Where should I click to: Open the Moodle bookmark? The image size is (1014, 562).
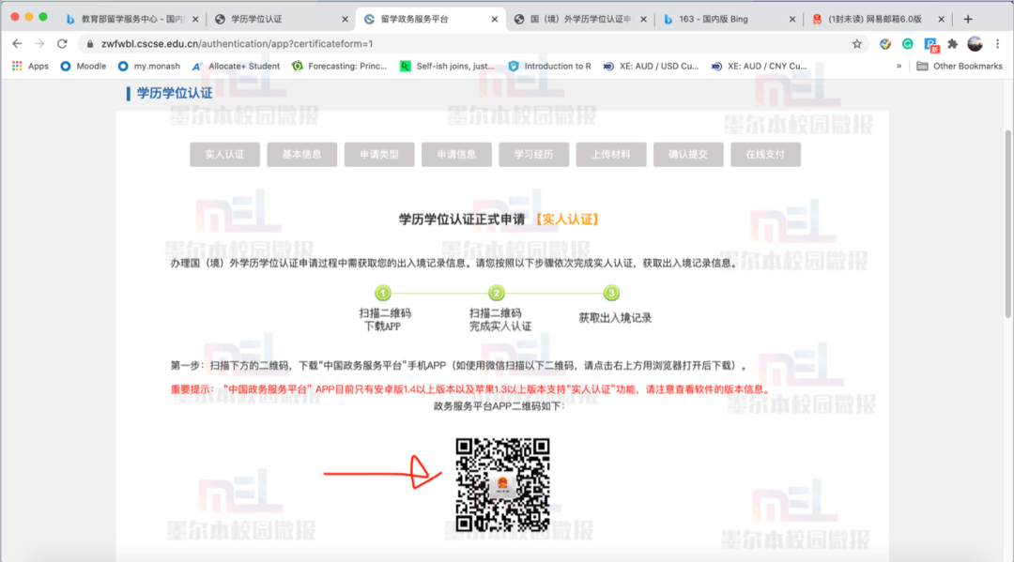(x=83, y=66)
